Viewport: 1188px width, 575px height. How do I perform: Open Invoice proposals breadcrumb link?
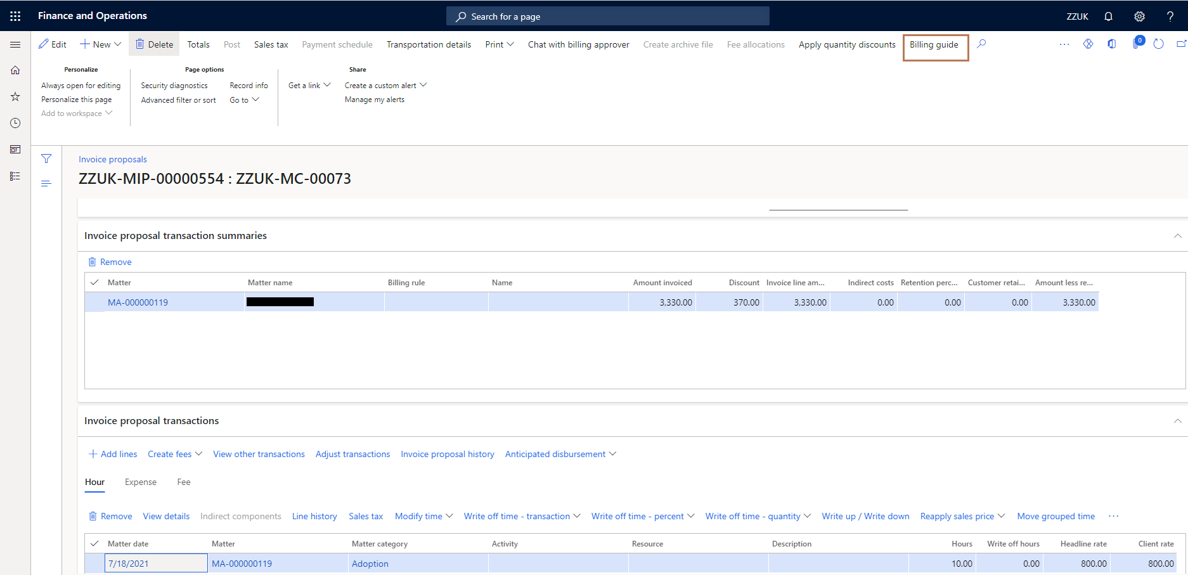click(113, 159)
